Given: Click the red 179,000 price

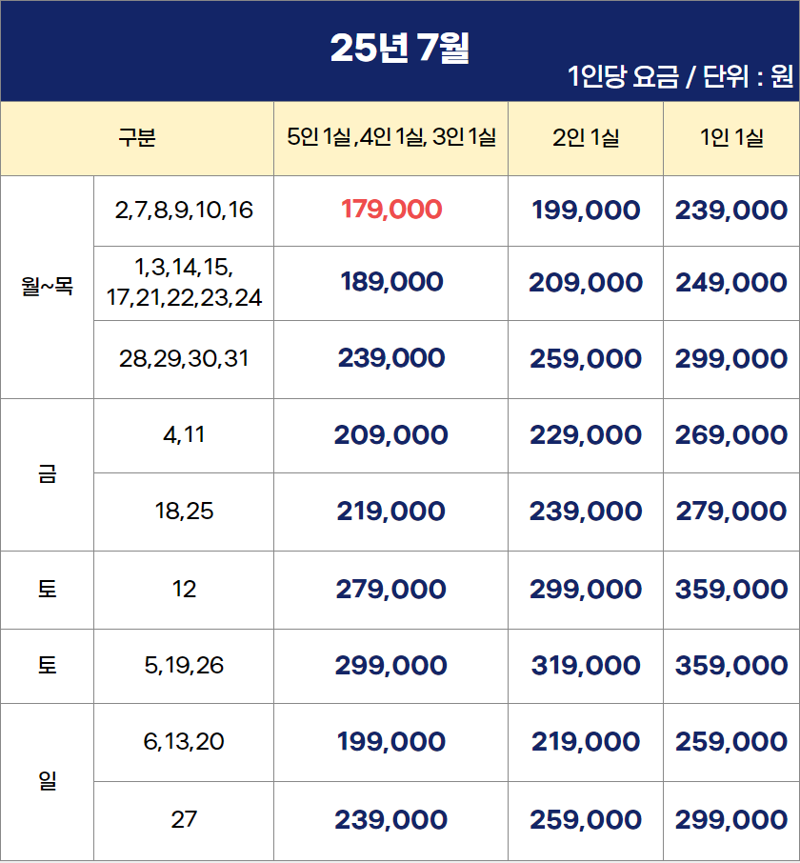Looking at the screenshot, I should point(390,210).
